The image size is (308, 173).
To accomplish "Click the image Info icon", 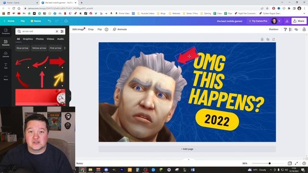I will click(x=106, y=29).
